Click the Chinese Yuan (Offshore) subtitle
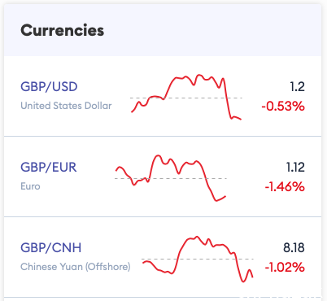Screen dimensions: 327x301 pos(76,267)
